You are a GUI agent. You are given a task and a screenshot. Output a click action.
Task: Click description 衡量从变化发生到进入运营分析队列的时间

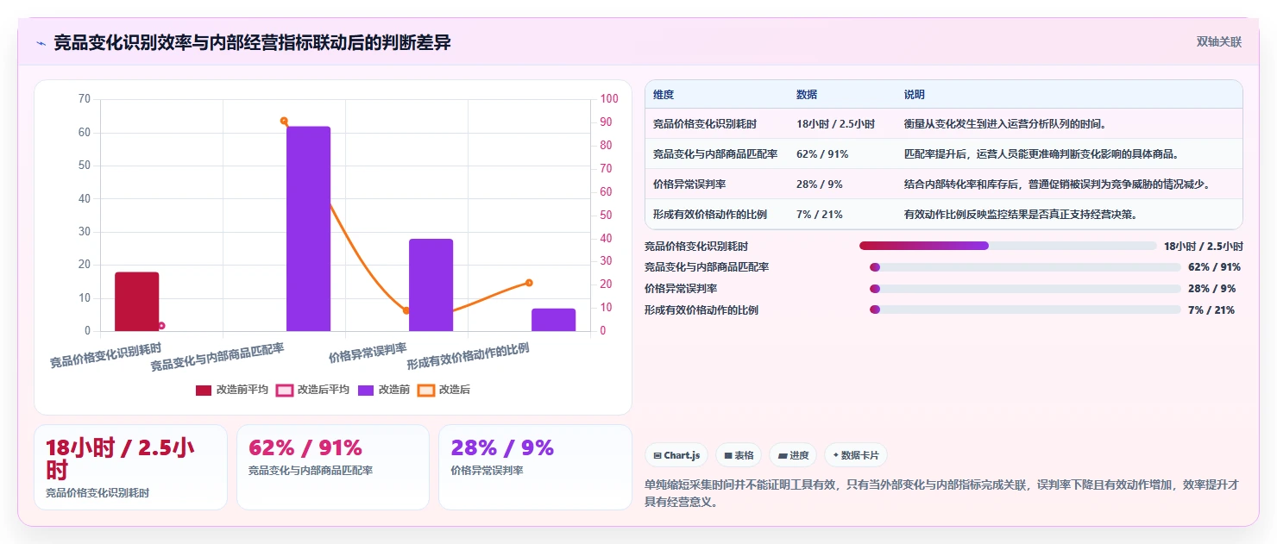[1005, 124]
